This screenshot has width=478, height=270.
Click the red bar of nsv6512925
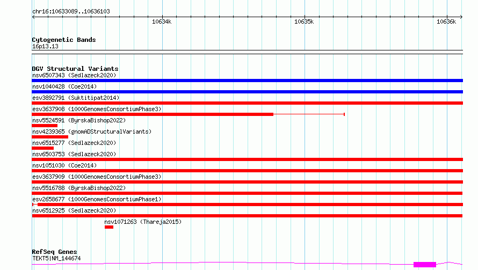pyautogui.click(x=247, y=216)
